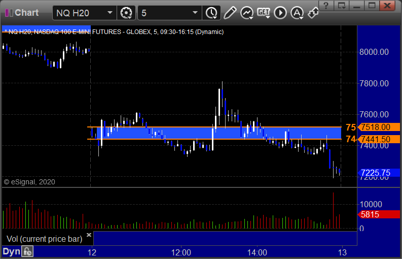
Task: Expand the interval 5 dropdown
Action: pyautogui.click(x=195, y=13)
